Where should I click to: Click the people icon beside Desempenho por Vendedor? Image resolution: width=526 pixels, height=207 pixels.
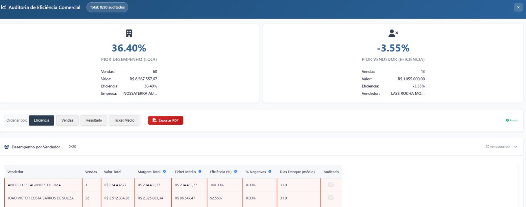pyautogui.click(x=7, y=147)
